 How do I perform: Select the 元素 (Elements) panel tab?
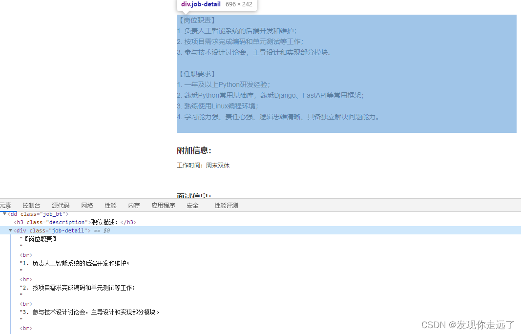(5, 205)
